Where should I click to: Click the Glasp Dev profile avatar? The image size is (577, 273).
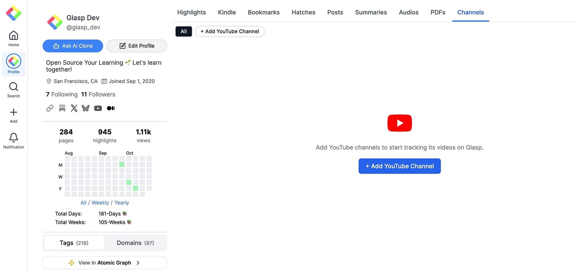[x=55, y=22]
